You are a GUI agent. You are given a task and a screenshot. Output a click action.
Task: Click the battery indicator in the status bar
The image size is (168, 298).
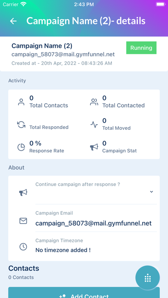click(160, 4)
